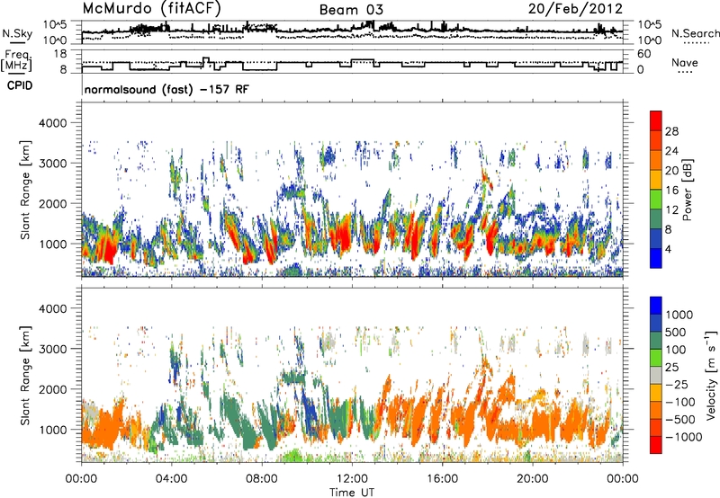The height and width of the screenshot is (498, 720).
Task: Click the Freq. [MHz] axis label
Action: pos(16,60)
